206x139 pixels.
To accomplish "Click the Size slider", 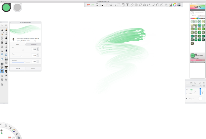I will [x=21, y=50].
